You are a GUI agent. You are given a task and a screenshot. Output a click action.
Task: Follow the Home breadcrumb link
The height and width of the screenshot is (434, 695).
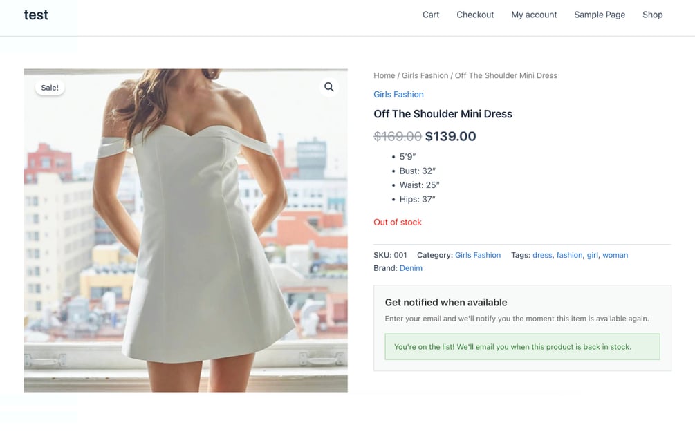tap(384, 75)
